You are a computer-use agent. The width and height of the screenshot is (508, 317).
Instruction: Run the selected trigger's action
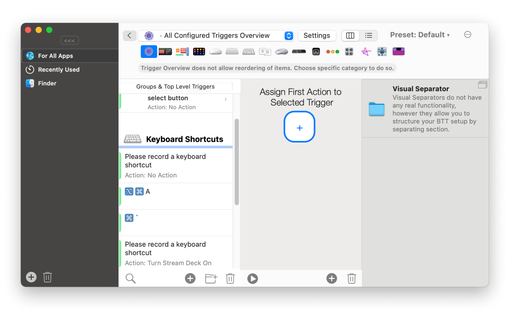252,278
